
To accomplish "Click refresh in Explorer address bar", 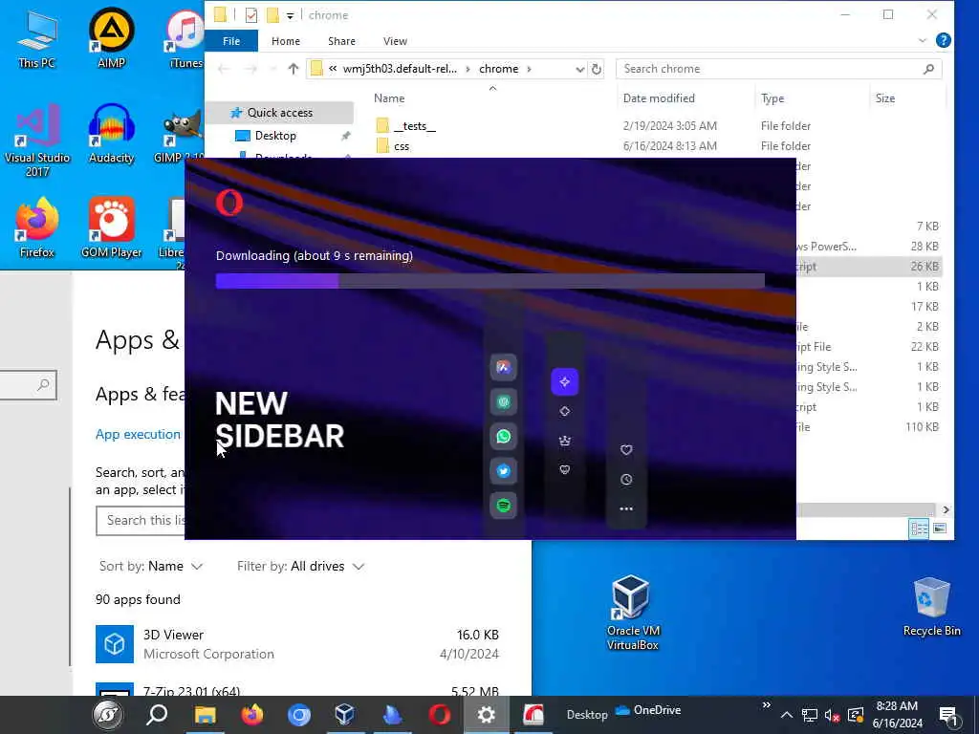I will click(x=597, y=69).
